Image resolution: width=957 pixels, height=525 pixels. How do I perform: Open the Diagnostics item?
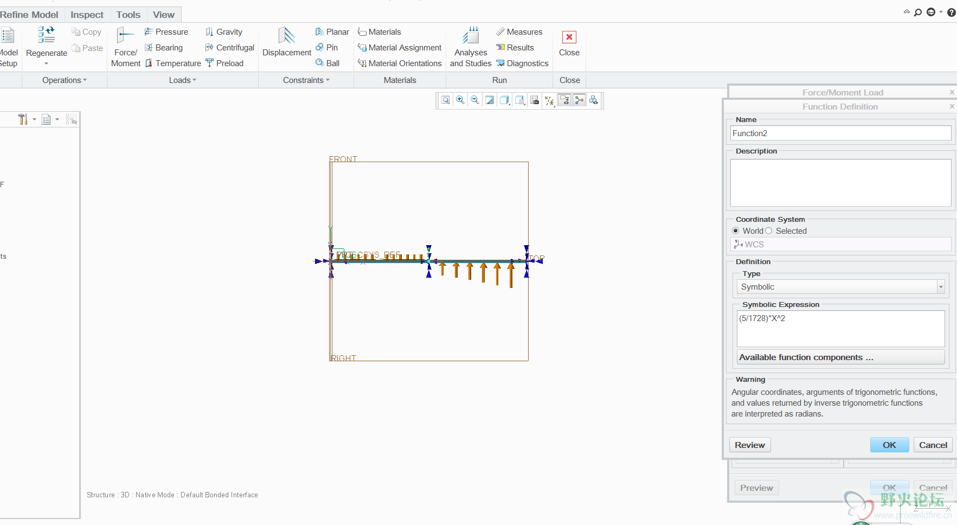click(x=523, y=63)
